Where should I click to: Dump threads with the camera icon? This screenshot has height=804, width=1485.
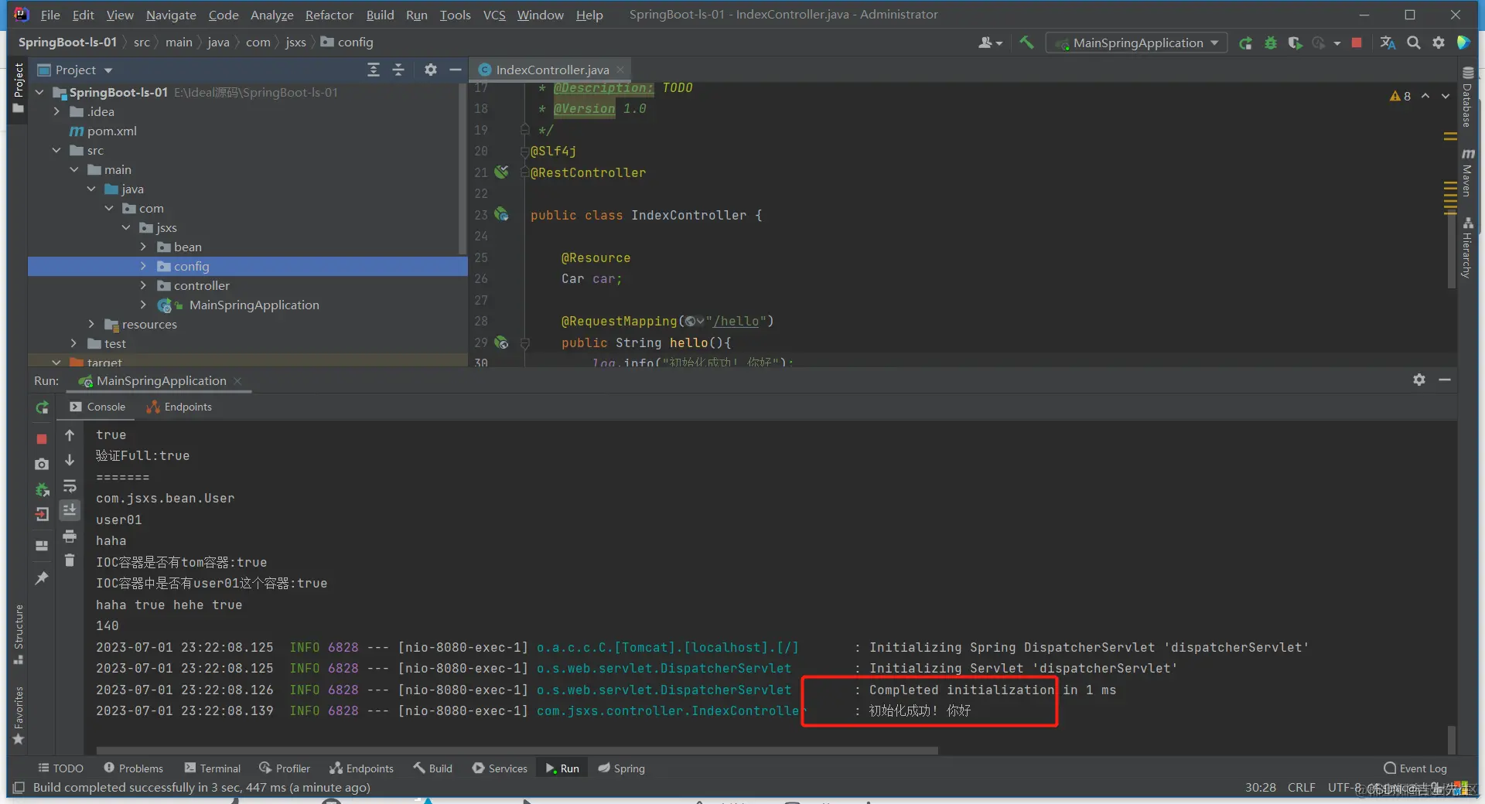[42, 464]
